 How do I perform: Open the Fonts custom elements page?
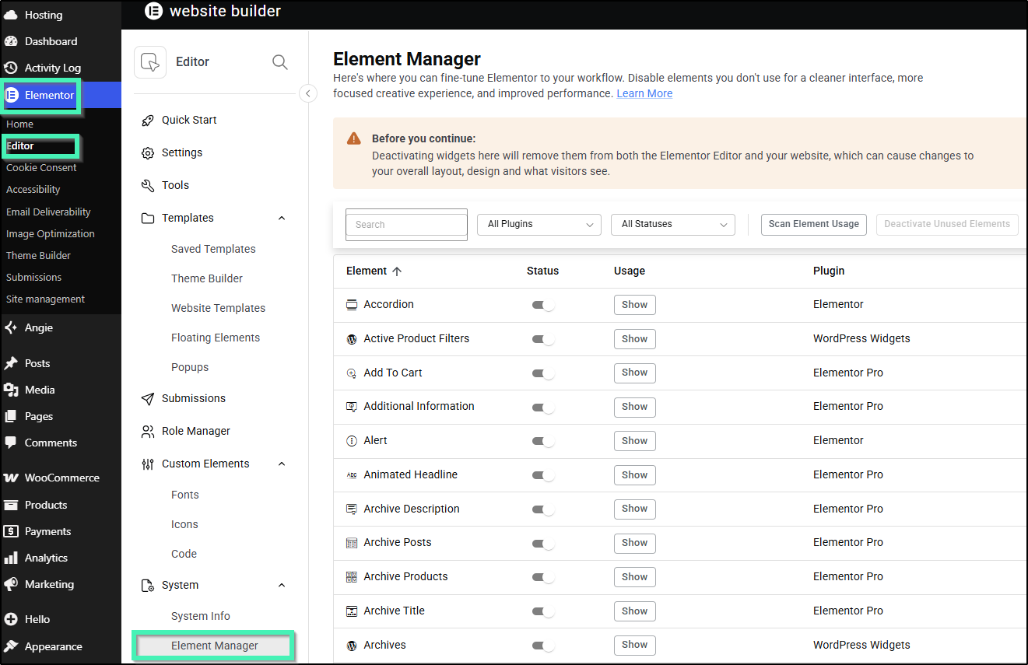coord(185,495)
